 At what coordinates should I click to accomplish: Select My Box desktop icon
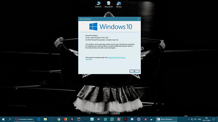click(x=119, y=4)
